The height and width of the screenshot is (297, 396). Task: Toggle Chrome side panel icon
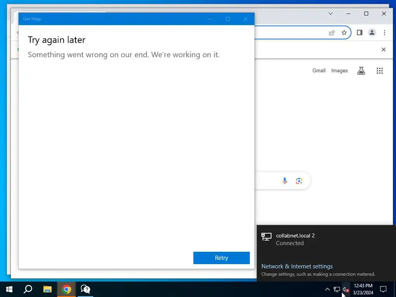[x=360, y=32]
